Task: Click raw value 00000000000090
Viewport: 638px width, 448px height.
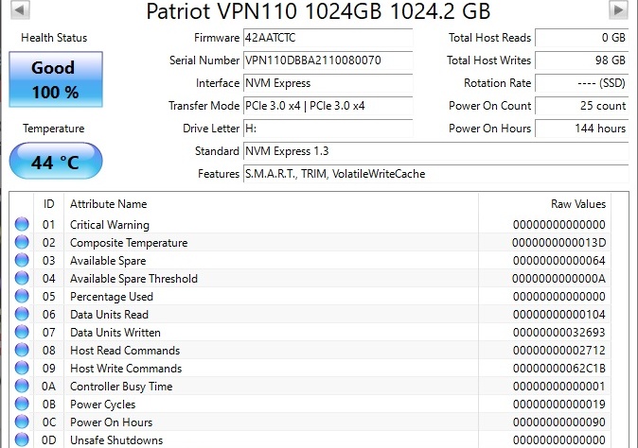Action: pos(558,422)
